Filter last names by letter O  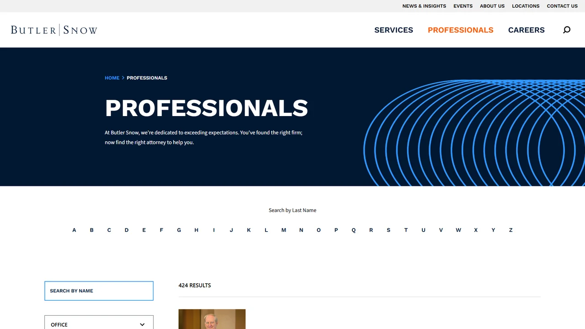click(319, 230)
